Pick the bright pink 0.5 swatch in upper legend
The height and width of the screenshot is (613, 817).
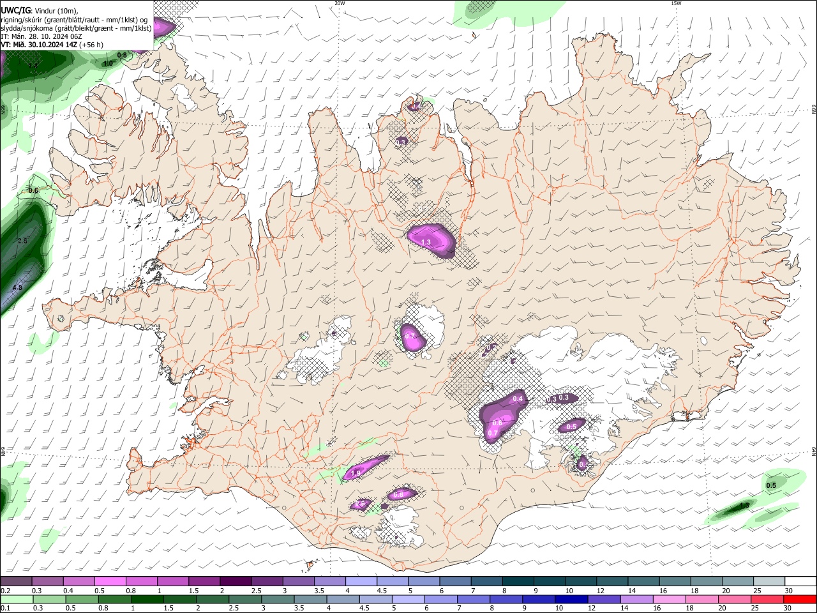[110, 581]
